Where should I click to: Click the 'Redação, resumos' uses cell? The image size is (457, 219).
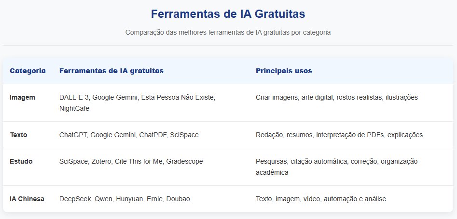(x=339, y=135)
